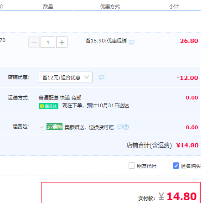This screenshot has height=203, width=202.
Task: Click the dropdown chevron in 店铺优惠
Action: click(87, 77)
